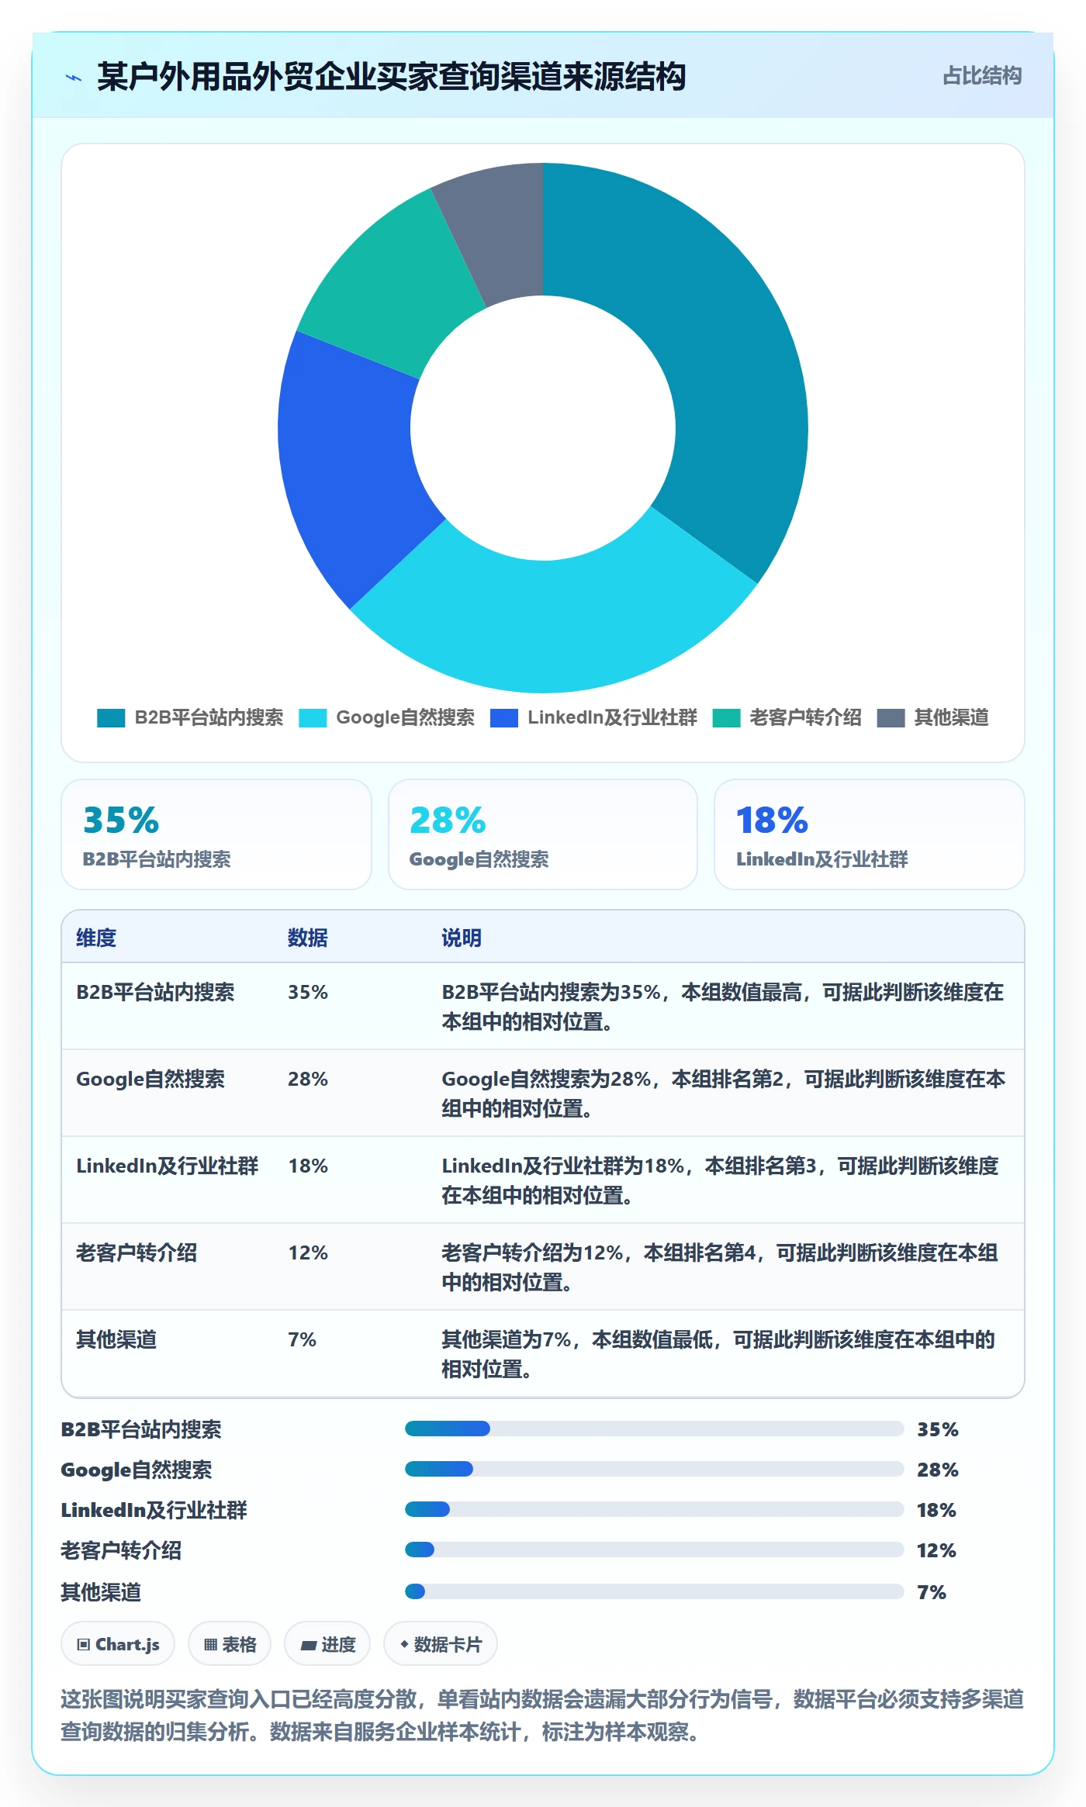The height and width of the screenshot is (1807, 1086).
Task: Click the 老客户转介绍 progress bar
Action: click(x=655, y=1550)
